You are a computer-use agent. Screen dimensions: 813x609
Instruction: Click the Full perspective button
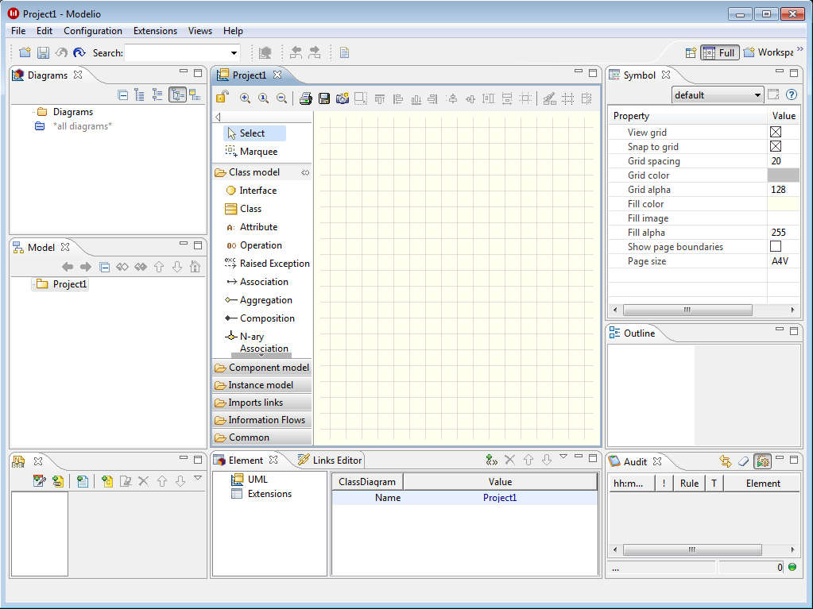719,53
